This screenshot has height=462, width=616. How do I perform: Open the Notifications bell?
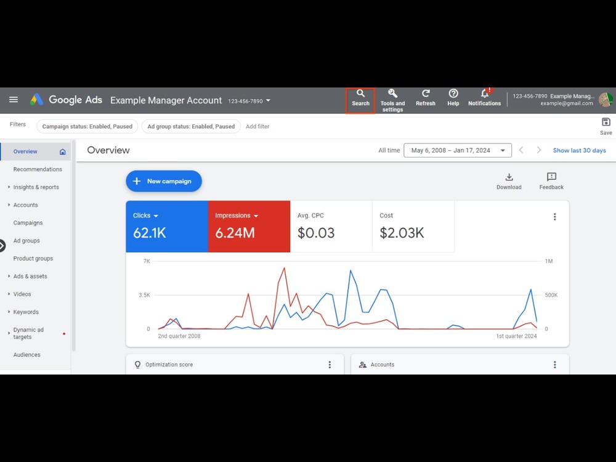click(x=484, y=98)
